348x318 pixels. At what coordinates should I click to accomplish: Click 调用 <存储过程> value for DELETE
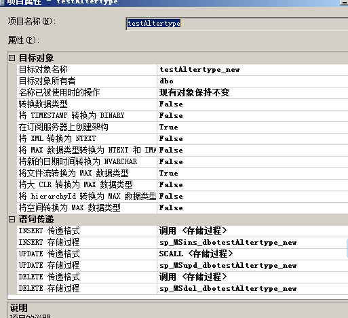[x=253, y=277]
